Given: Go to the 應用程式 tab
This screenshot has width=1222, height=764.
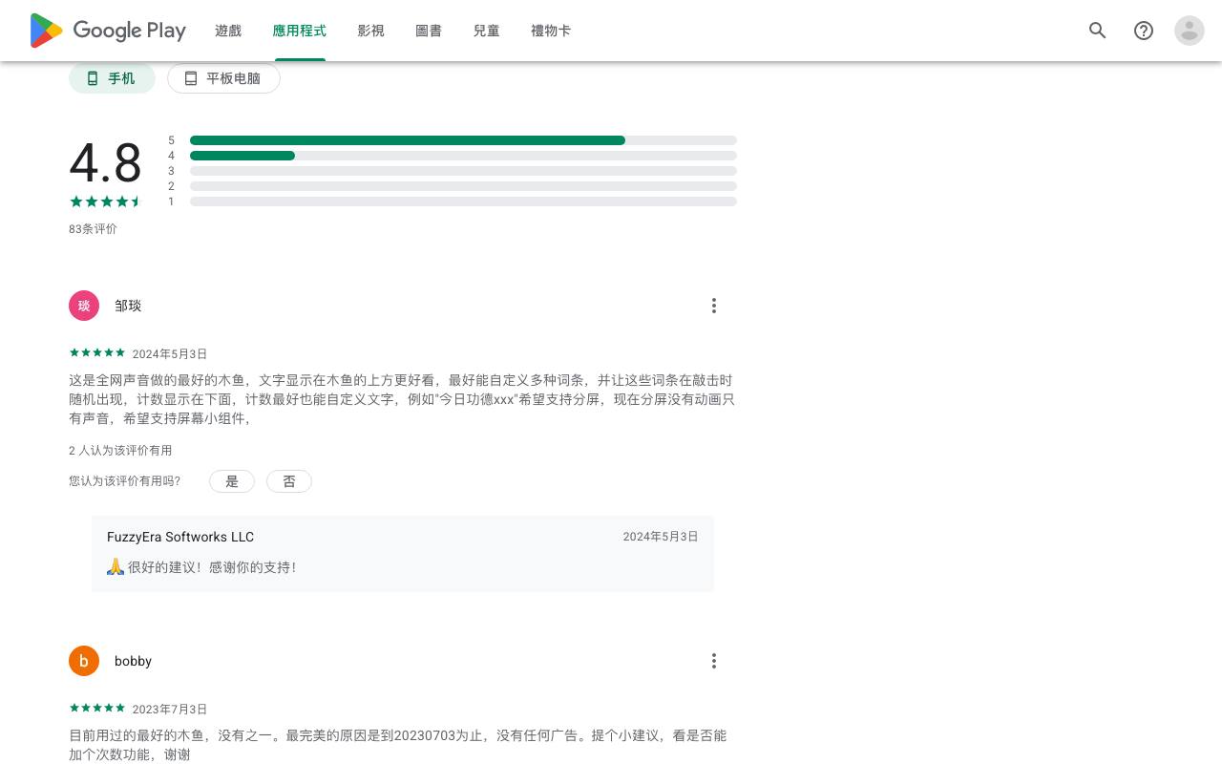Looking at the screenshot, I should point(299,31).
